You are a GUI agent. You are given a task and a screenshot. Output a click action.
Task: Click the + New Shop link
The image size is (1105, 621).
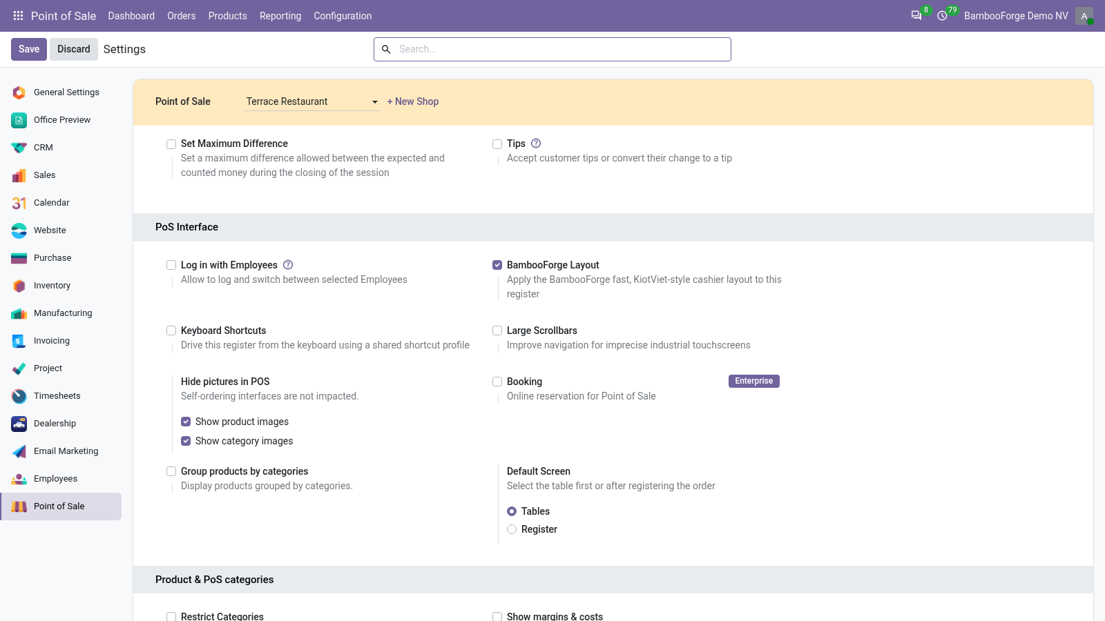point(413,101)
